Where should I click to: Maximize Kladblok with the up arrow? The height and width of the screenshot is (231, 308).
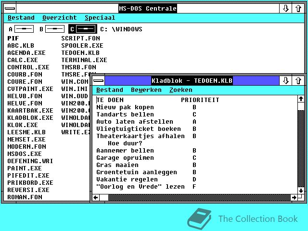click(298, 80)
